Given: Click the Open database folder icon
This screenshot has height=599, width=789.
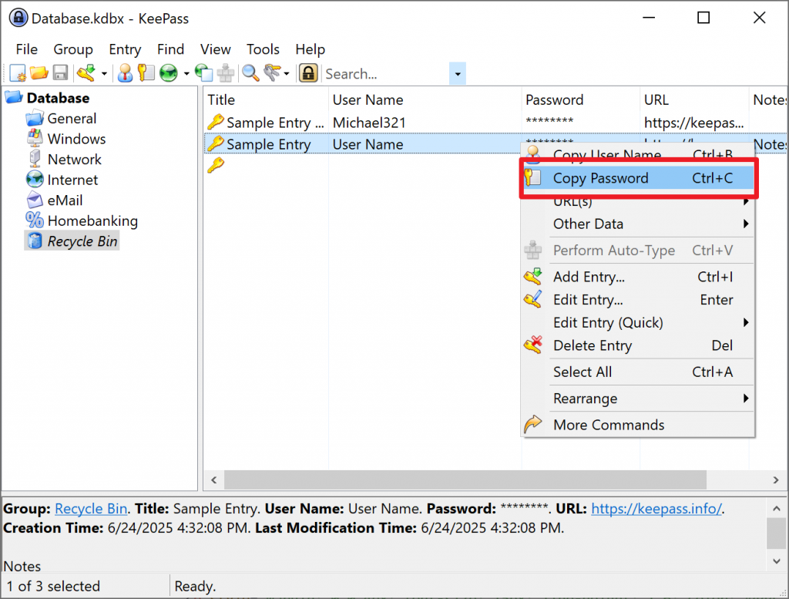Looking at the screenshot, I should pyautogui.click(x=39, y=73).
